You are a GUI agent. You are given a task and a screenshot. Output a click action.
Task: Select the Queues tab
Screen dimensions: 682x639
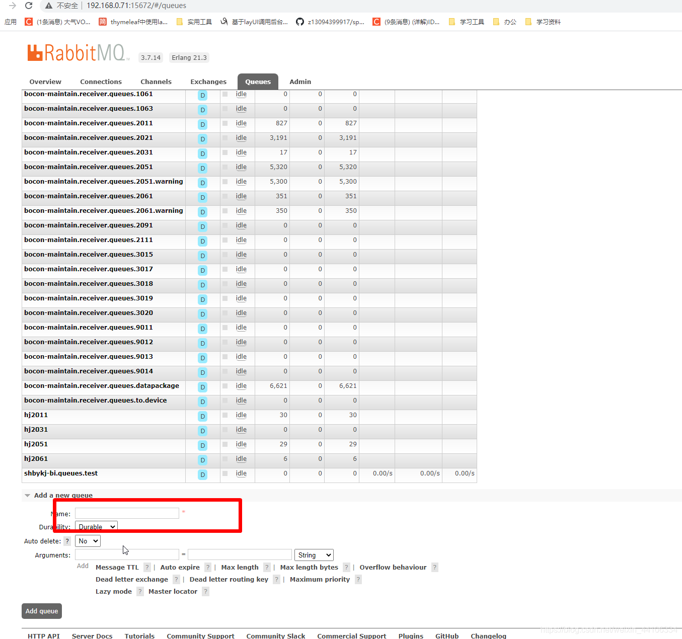(258, 82)
